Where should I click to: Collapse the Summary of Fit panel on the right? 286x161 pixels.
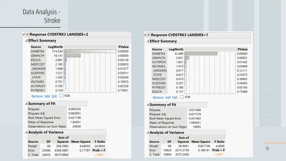pos(148,105)
